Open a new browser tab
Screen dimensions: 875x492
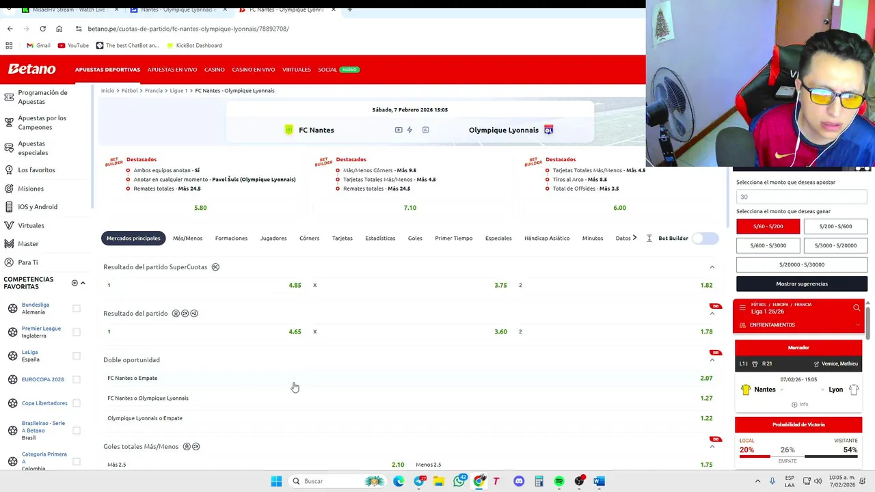[x=349, y=10]
